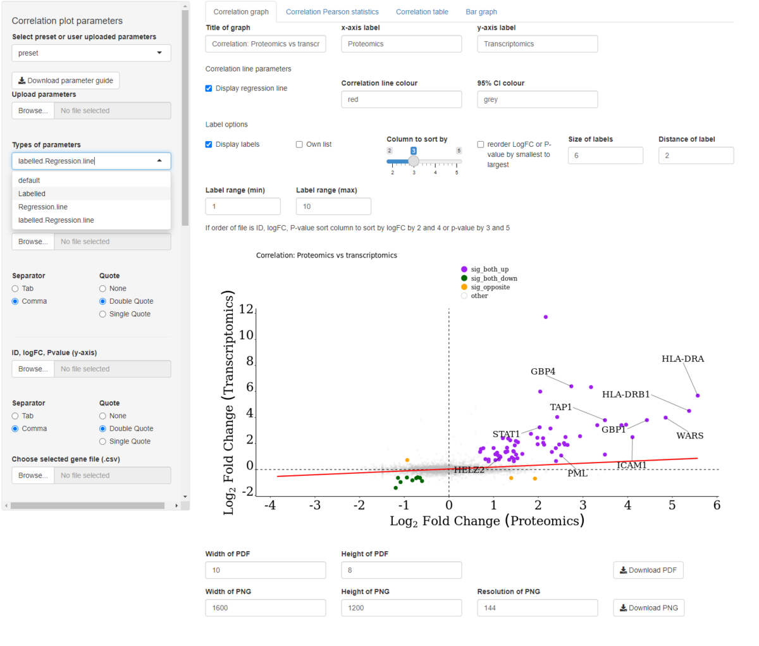The image size is (759, 646).
Task: Click the Distance of label field
Action: (696, 156)
